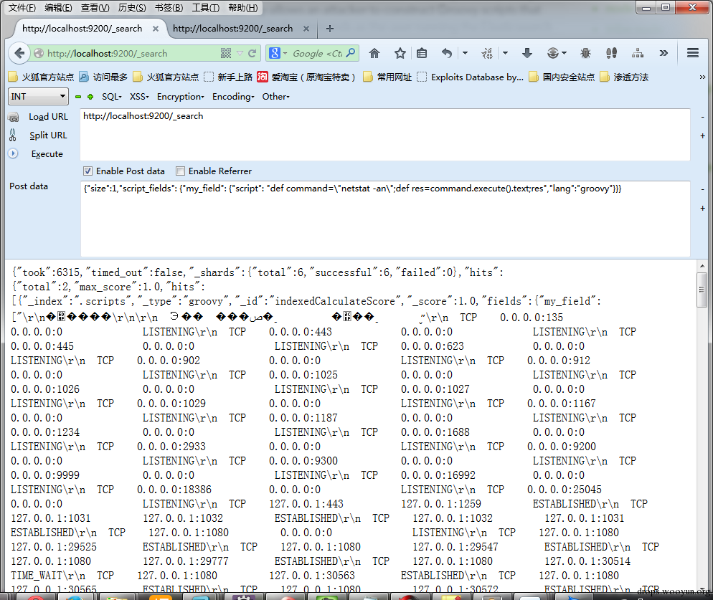Click the Execute button
Viewport: 713px width, 600px height.
pyautogui.click(x=47, y=154)
